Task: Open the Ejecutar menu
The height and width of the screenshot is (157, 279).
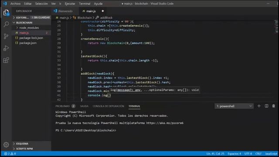Action: coord(70,3)
